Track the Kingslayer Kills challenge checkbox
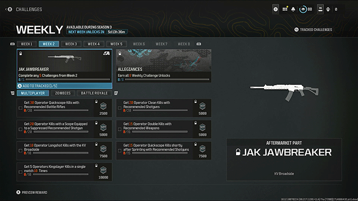 (20, 172)
